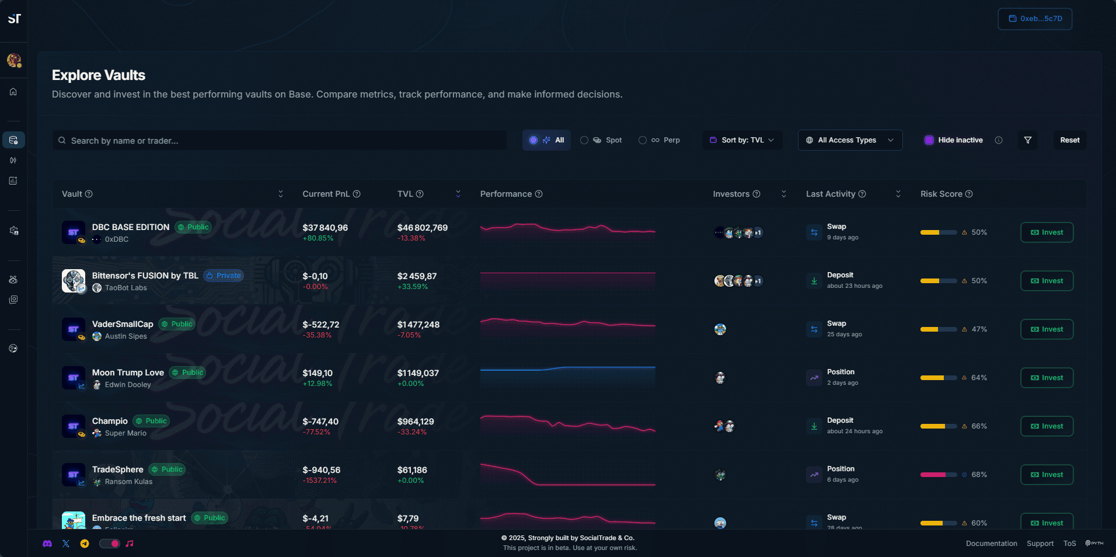Sort by TVL column arrows
The image size is (1116, 557).
coord(458,194)
